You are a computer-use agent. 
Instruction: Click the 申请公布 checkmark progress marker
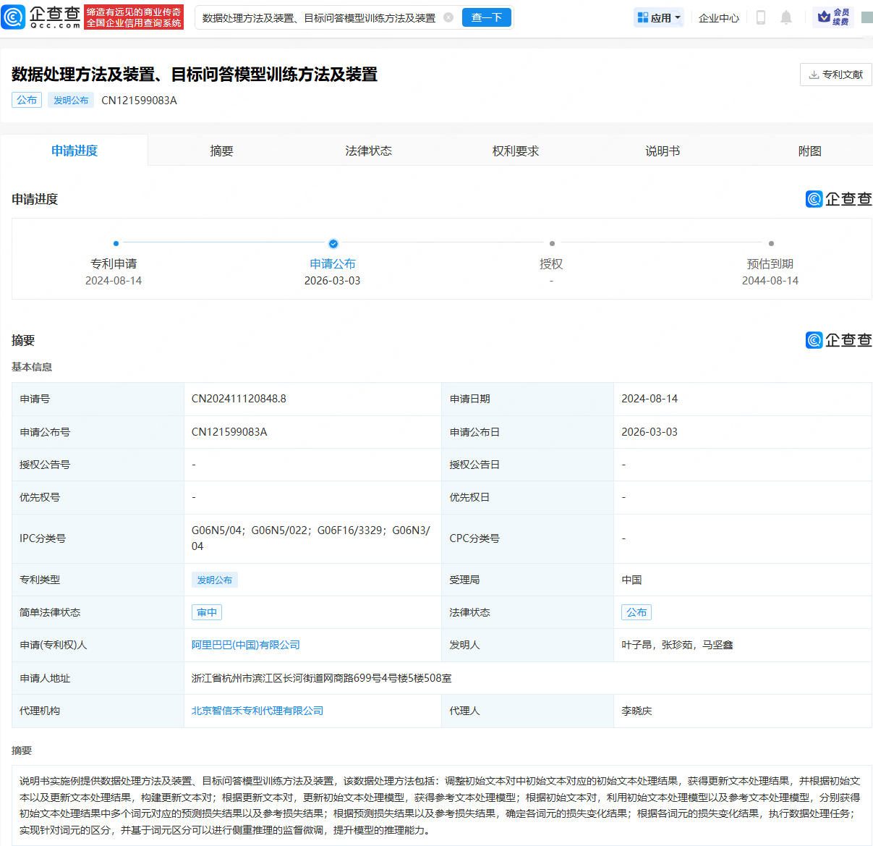(x=333, y=244)
